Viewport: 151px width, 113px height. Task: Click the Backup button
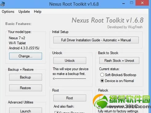(26, 77)
